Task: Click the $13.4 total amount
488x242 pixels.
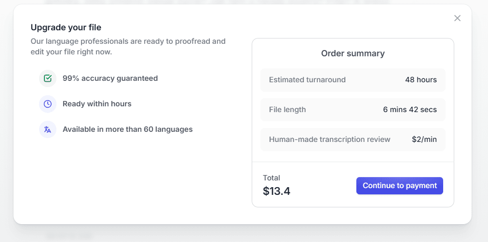Action: tap(277, 191)
